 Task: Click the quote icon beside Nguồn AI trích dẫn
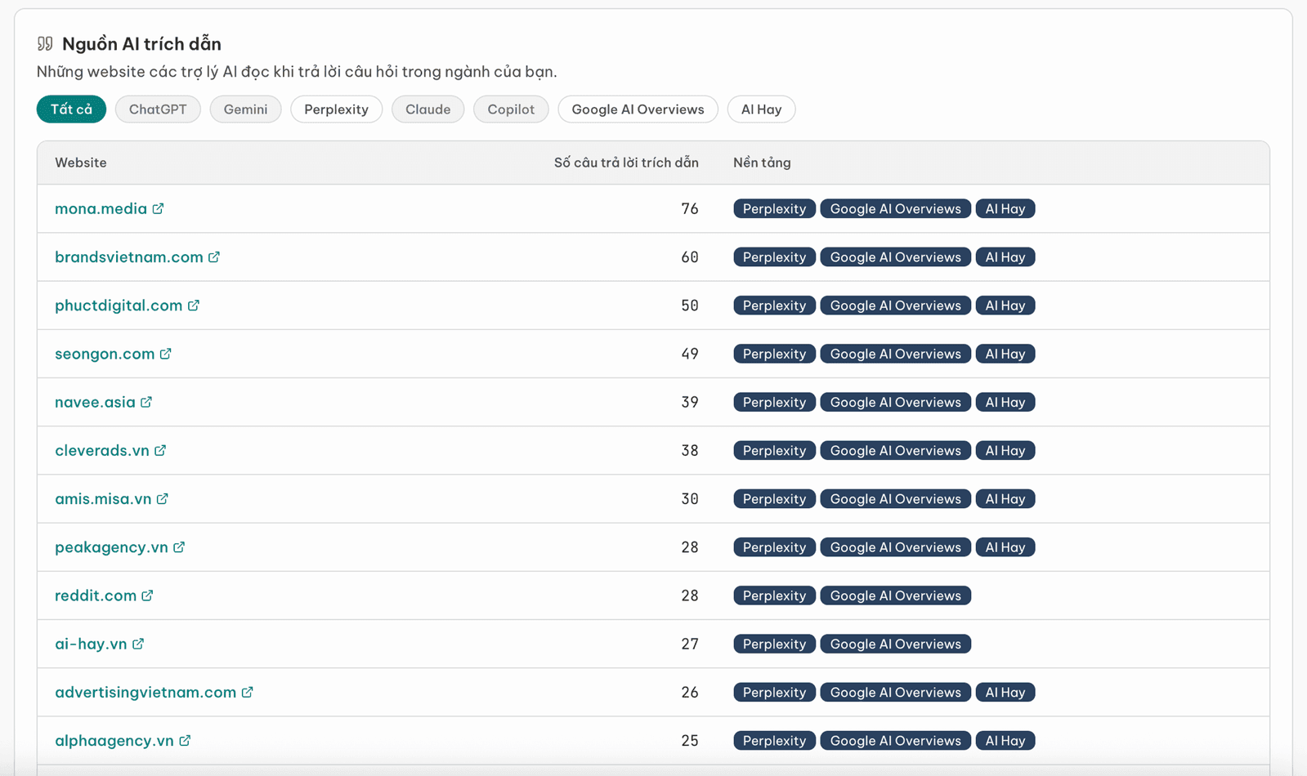45,43
